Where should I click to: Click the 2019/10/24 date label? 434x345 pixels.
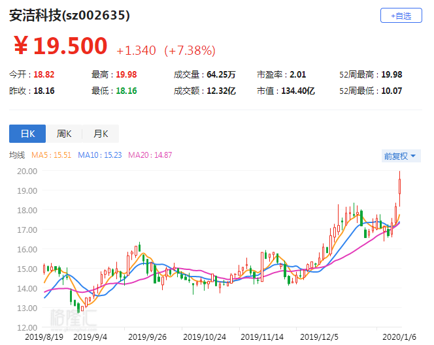click(205, 337)
